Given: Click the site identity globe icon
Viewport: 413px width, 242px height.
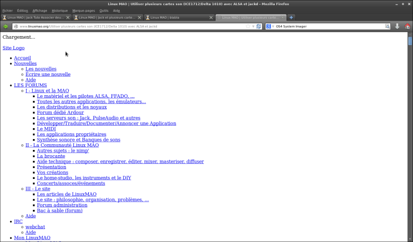Looking at the screenshot, I should click(x=16, y=26).
